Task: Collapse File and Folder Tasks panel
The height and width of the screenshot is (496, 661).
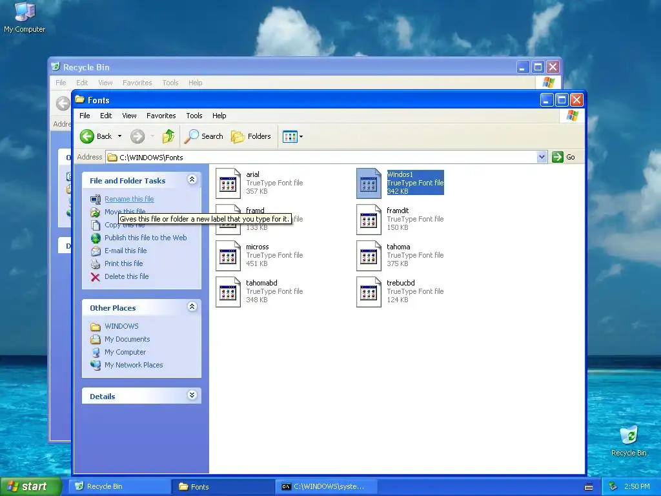Action: (x=192, y=180)
